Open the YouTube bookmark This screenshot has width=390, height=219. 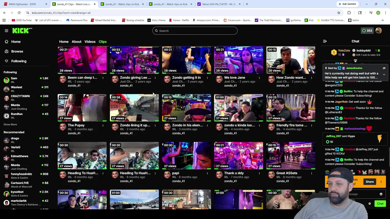point(22,20)
